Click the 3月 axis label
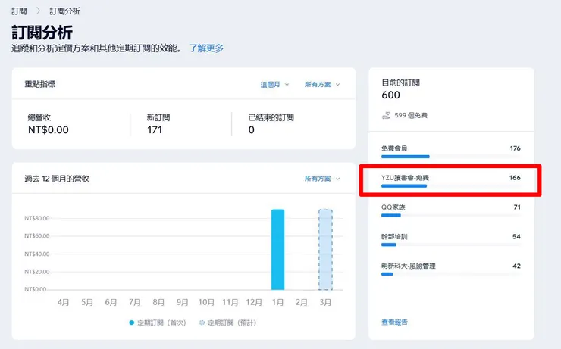561x349 pixels. pos(325,303)
